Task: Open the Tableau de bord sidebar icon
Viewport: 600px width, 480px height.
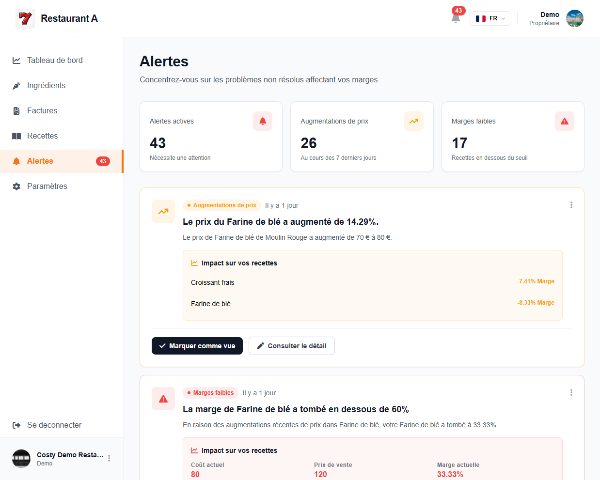Action: tap(15, 60)
